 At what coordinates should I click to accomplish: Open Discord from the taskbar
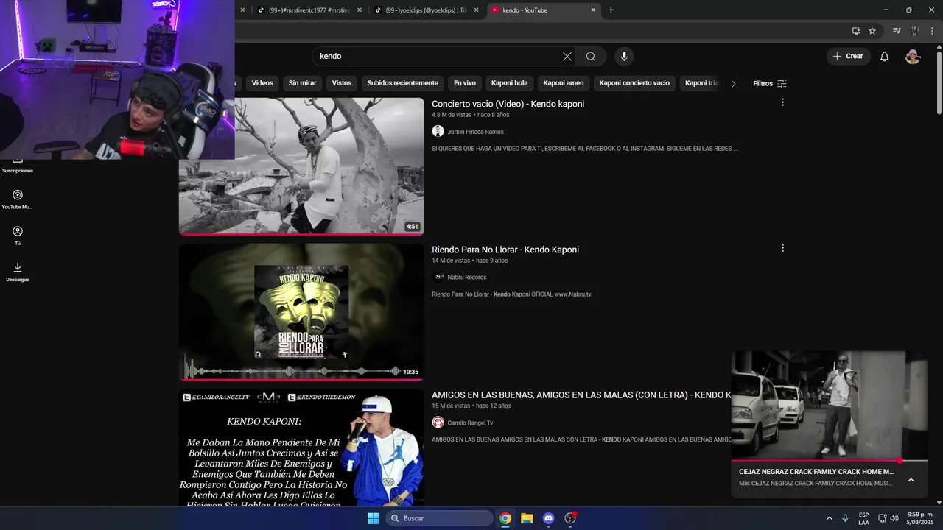(x=548, y=518)
